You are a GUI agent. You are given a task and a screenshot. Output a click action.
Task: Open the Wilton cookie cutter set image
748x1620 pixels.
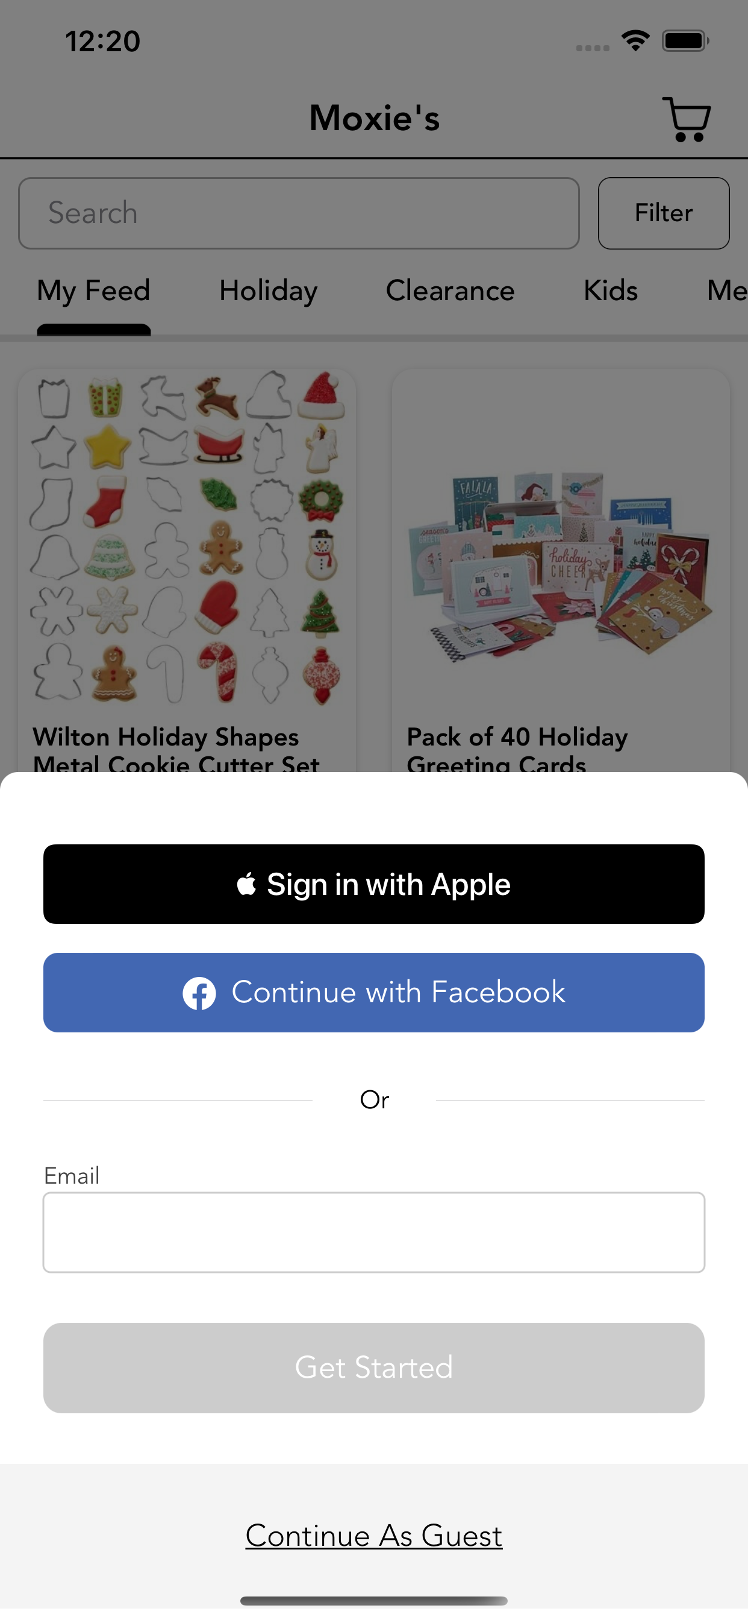[187, 538]
